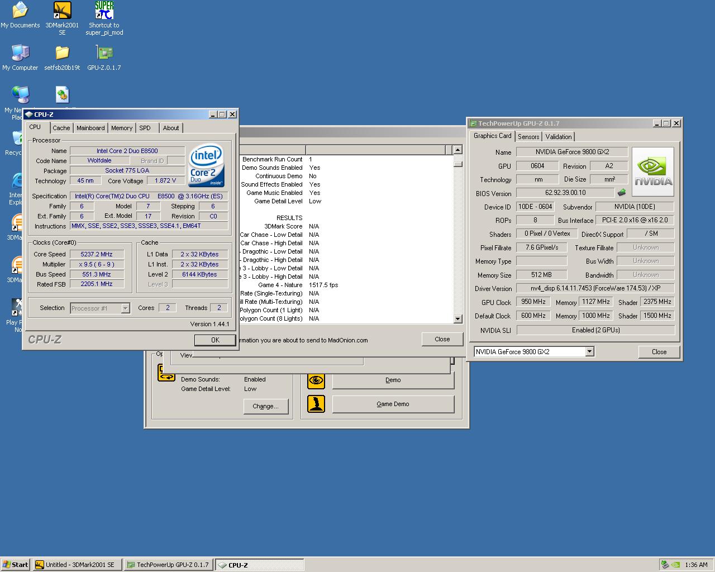Viewport: 715px width, 572px height.
Task: Select the Graphics Card tab in GPU-Z
Action: pyautogui.click(x=493, y=136)
